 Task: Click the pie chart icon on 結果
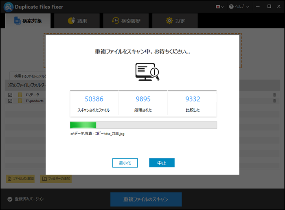pos(71,21)
